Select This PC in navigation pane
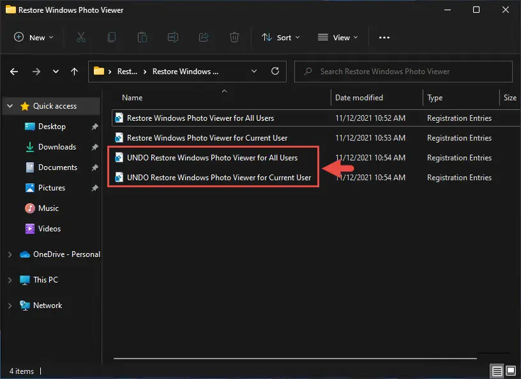Screen dimensions: 521x379 pos(45,280)
